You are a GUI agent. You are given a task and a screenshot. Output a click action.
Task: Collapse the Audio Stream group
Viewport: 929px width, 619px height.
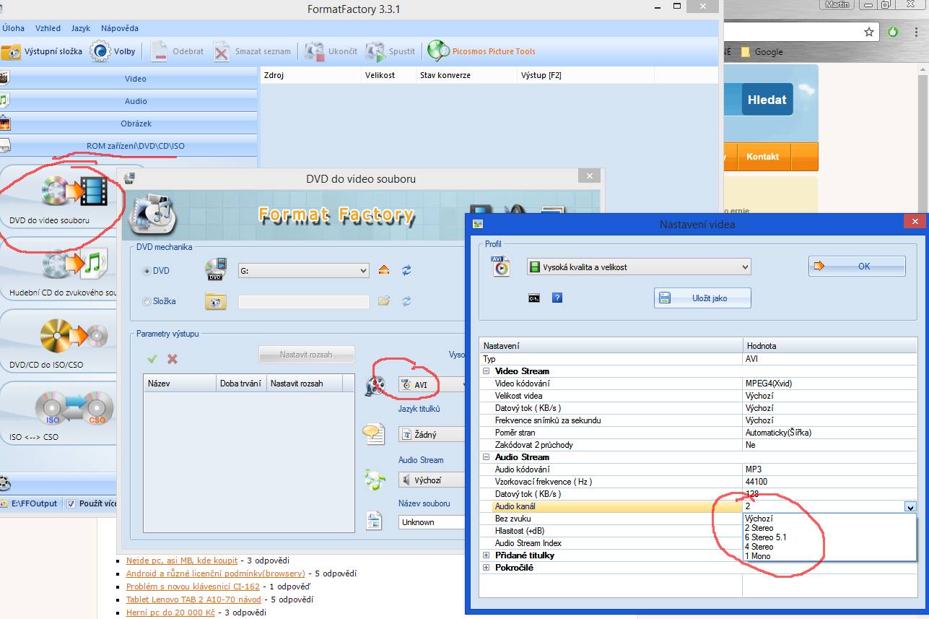click(487, 457)
